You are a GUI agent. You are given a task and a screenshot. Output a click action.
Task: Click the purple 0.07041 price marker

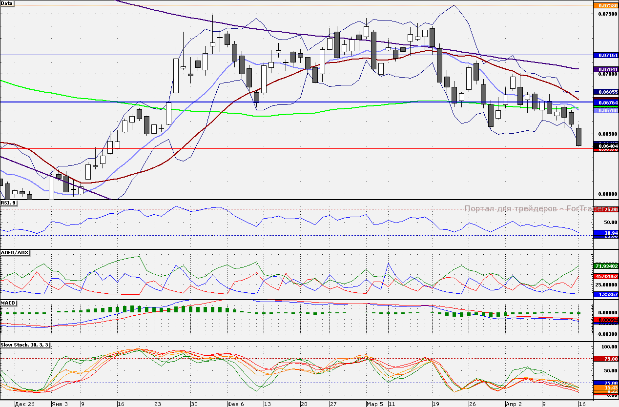click(605, 70)
